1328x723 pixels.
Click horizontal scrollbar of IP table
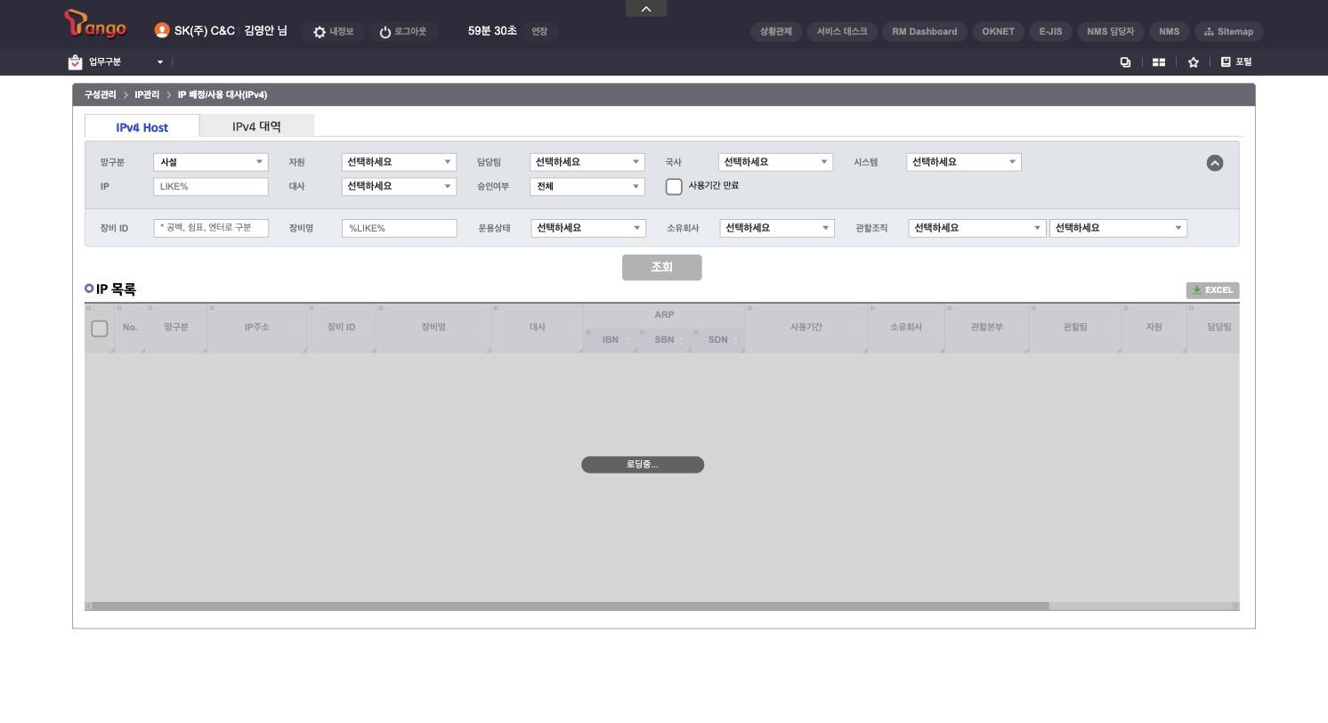571,605
